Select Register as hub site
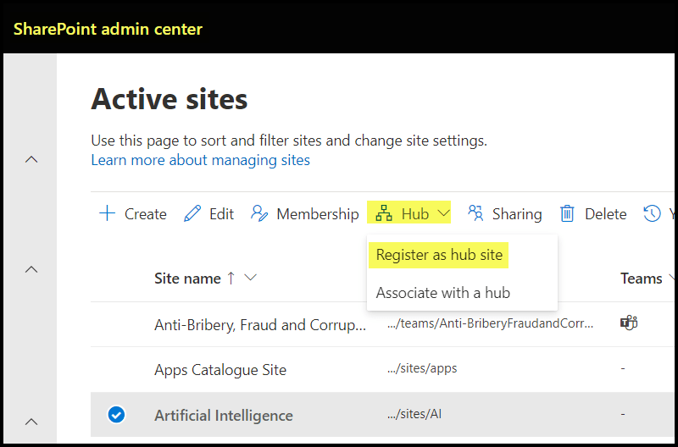Screen dimensions: 678x447 [439, 255]
